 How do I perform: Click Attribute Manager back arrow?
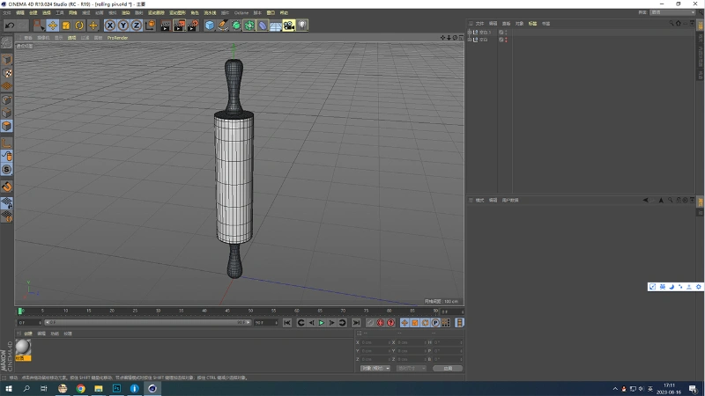tap(645, 201)
